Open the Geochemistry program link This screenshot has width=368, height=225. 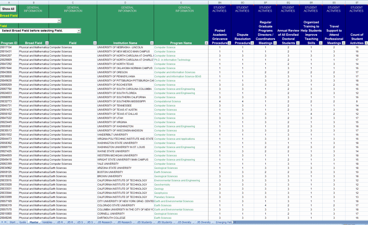pyautogui.click(x=162, y=185)
